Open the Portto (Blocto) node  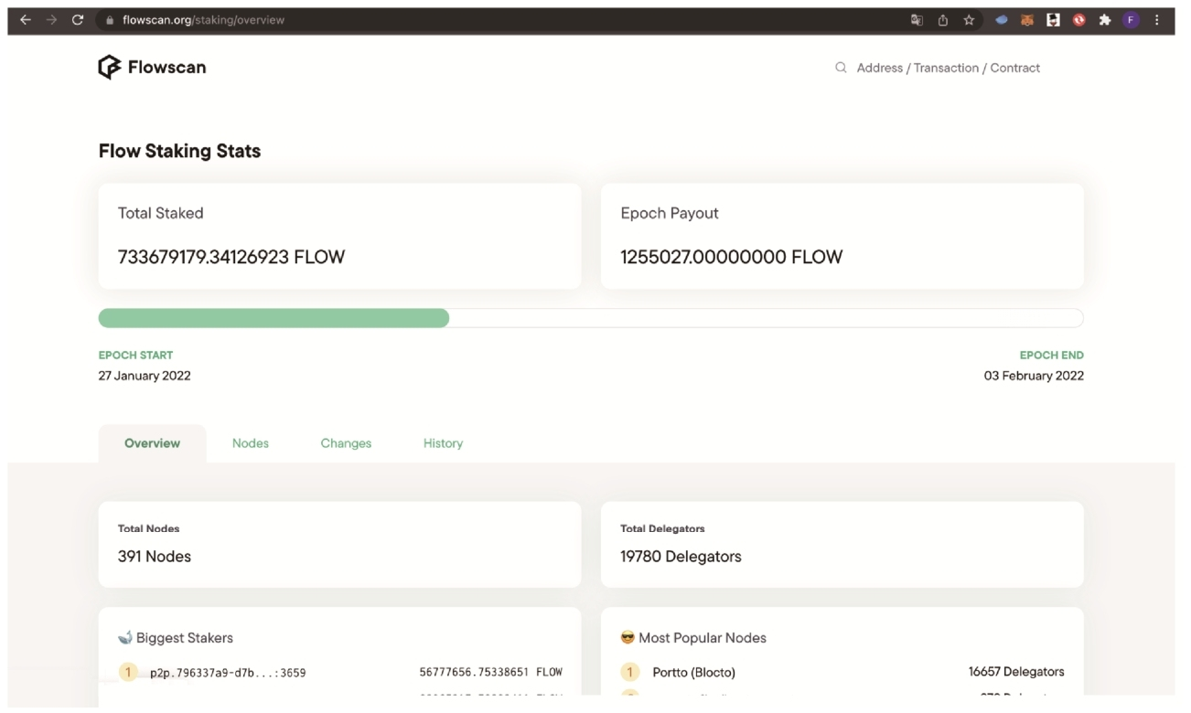tap(694, 673)
